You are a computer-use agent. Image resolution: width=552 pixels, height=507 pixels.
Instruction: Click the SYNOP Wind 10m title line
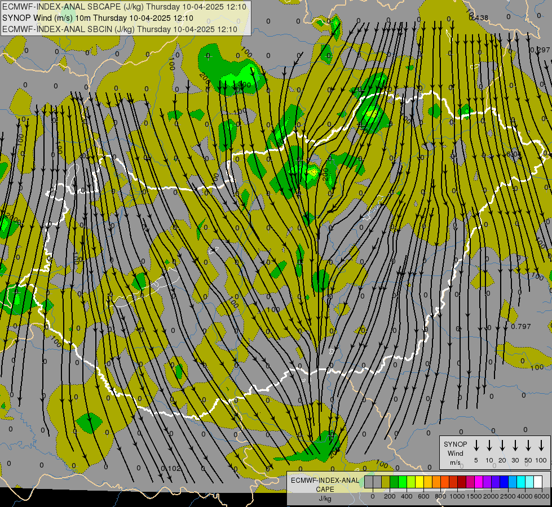tap(98, 18)
